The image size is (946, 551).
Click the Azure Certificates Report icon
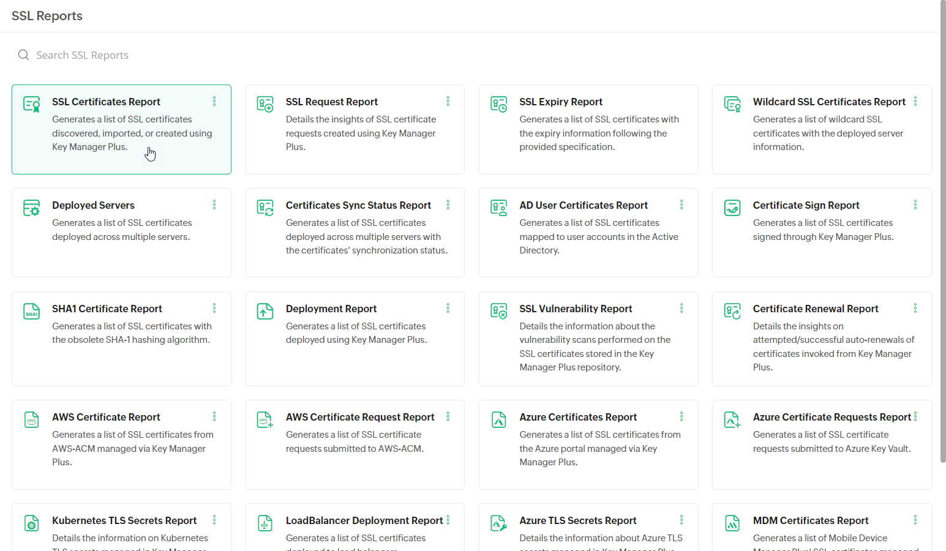pyautogui.click(x=499, y=419)
